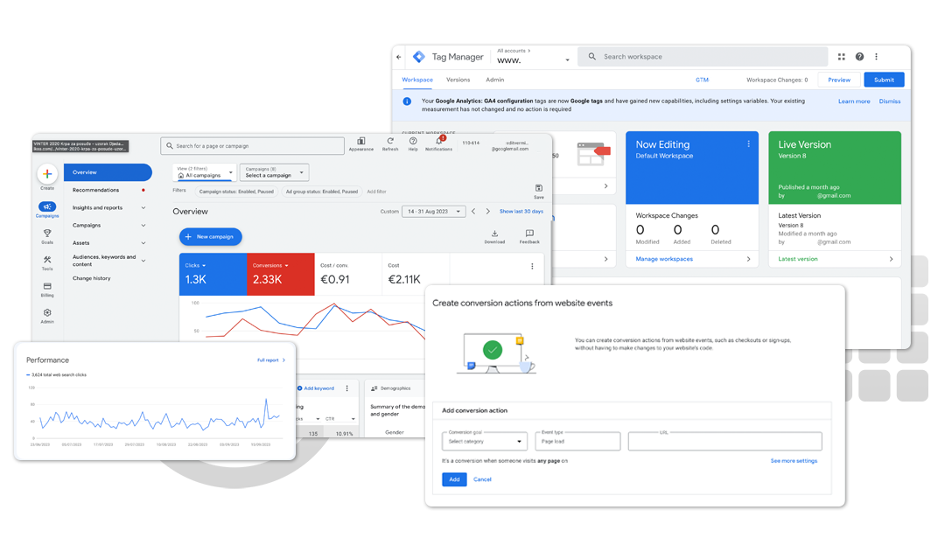Open the Conversion goal category dropdown
The width and height of the screenshot is (945, 552).
[483, 441]
